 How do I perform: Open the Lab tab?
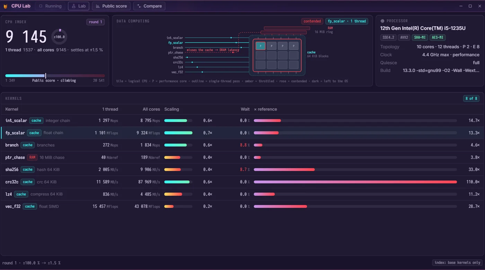[x=79, y=6]
